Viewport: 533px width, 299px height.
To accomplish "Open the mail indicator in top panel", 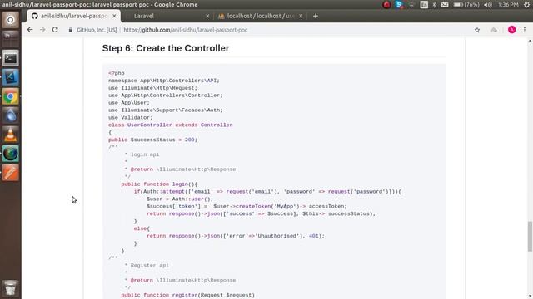I will point(445,5).
